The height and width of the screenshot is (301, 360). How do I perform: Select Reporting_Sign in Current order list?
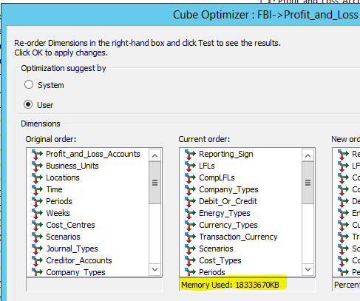coord(226,154)
